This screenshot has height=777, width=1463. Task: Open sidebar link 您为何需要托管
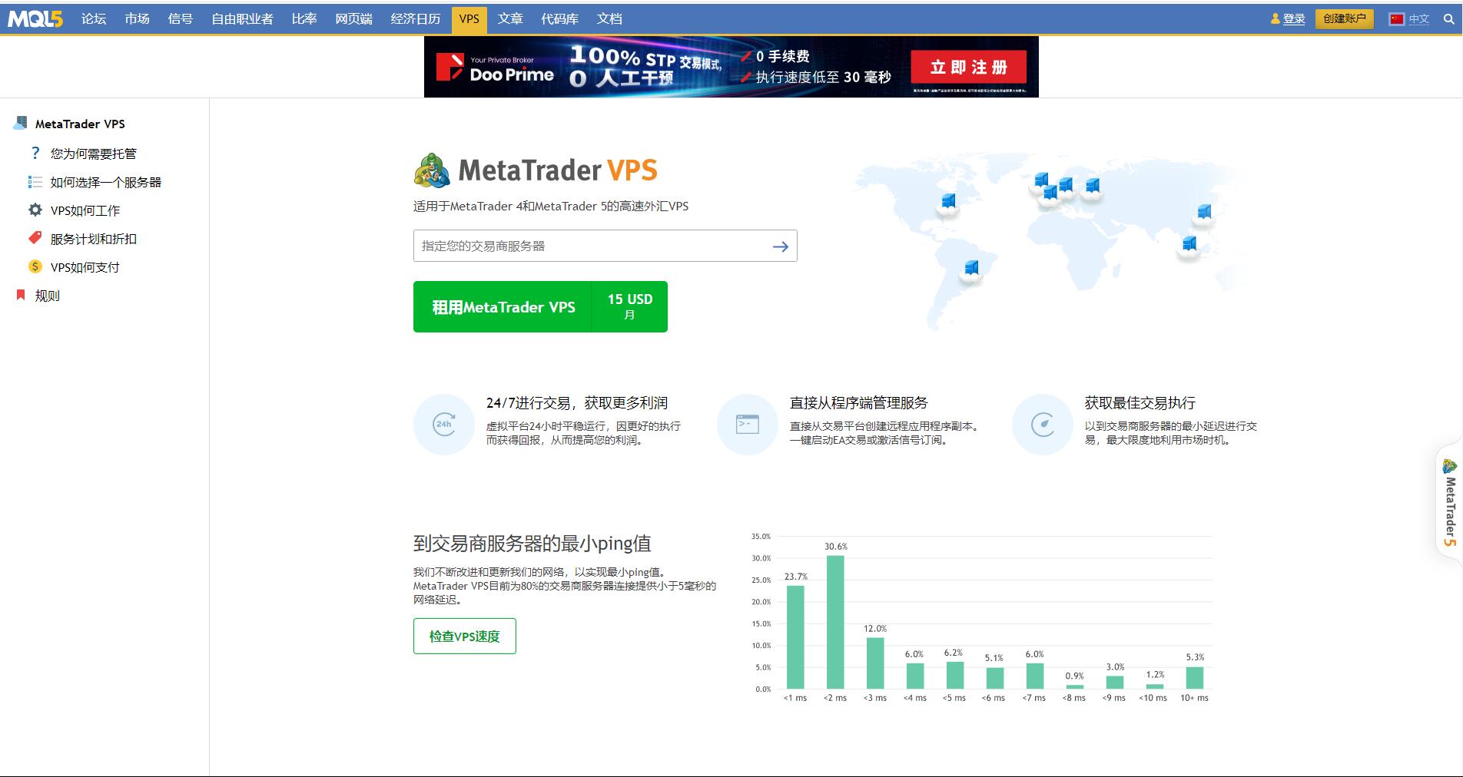(94, 154)
